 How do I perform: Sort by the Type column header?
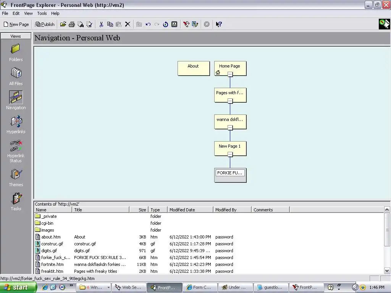click(x=158, y=210)
